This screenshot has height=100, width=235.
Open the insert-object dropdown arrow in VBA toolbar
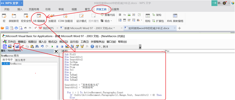coord(14,47)
